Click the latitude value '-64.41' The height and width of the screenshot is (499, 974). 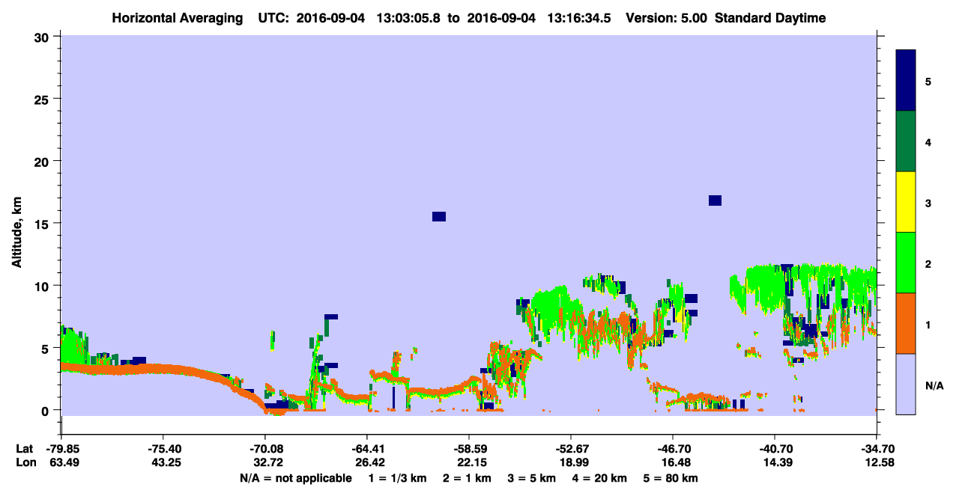[x=366, y=448]
